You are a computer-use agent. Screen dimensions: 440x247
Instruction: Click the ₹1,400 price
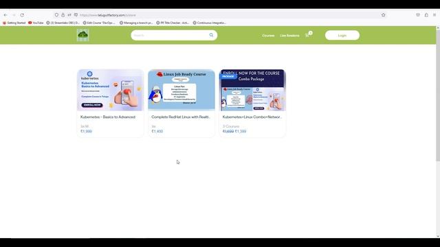[157, 131]
